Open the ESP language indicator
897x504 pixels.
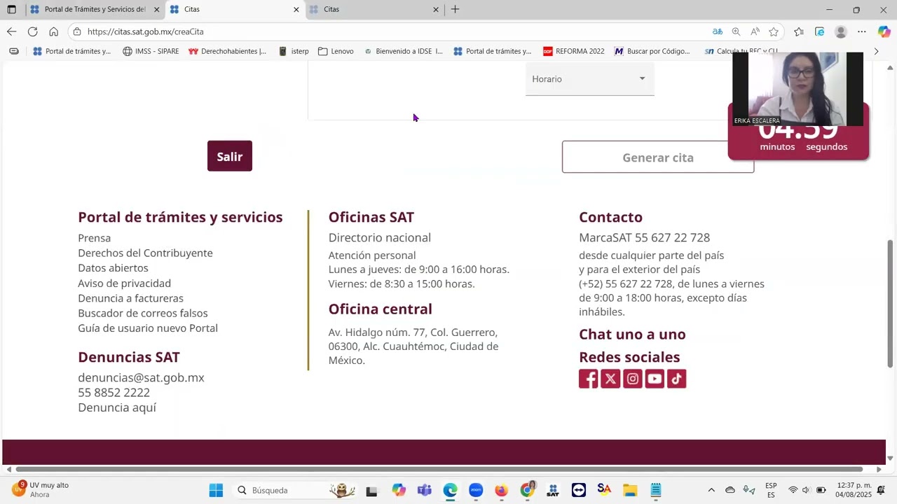(x=771, y=490)
